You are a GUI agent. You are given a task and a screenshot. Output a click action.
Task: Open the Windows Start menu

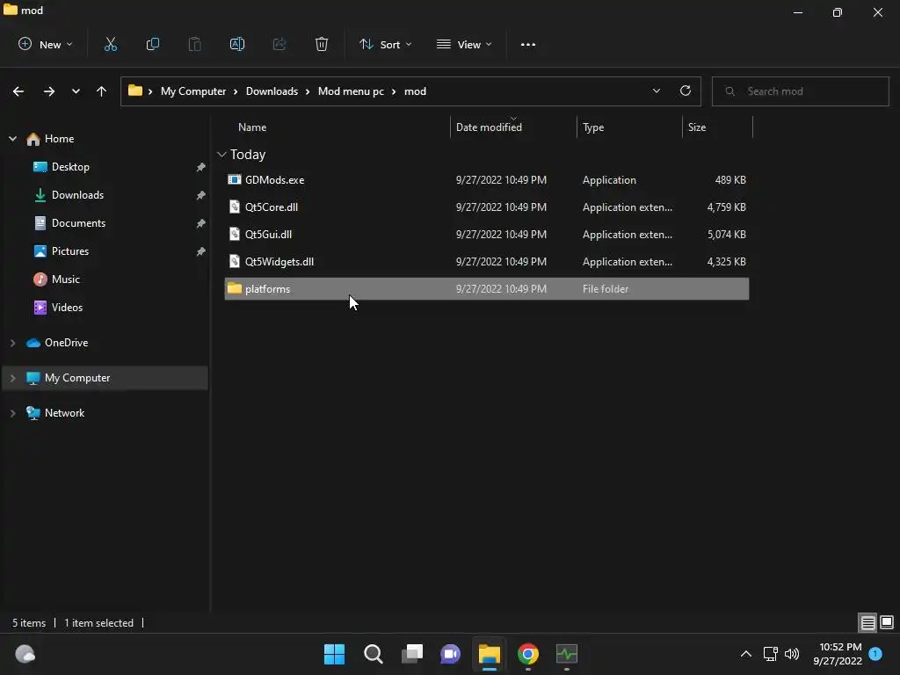[334, 654]
